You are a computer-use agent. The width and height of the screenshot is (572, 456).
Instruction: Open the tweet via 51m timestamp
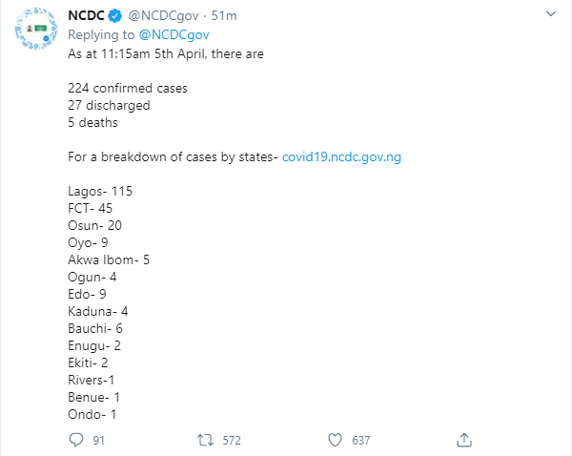point(224,15)
